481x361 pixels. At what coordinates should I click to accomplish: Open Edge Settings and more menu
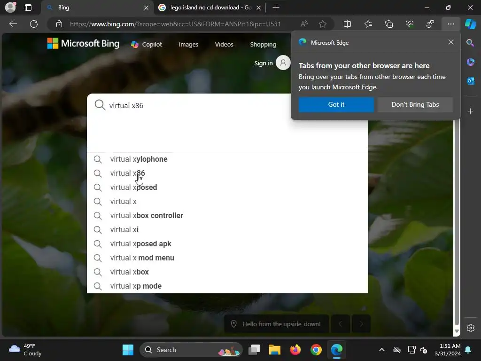(450, 24)
